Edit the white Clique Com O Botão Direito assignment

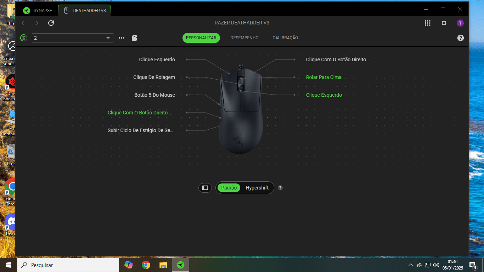coord(338,59)
